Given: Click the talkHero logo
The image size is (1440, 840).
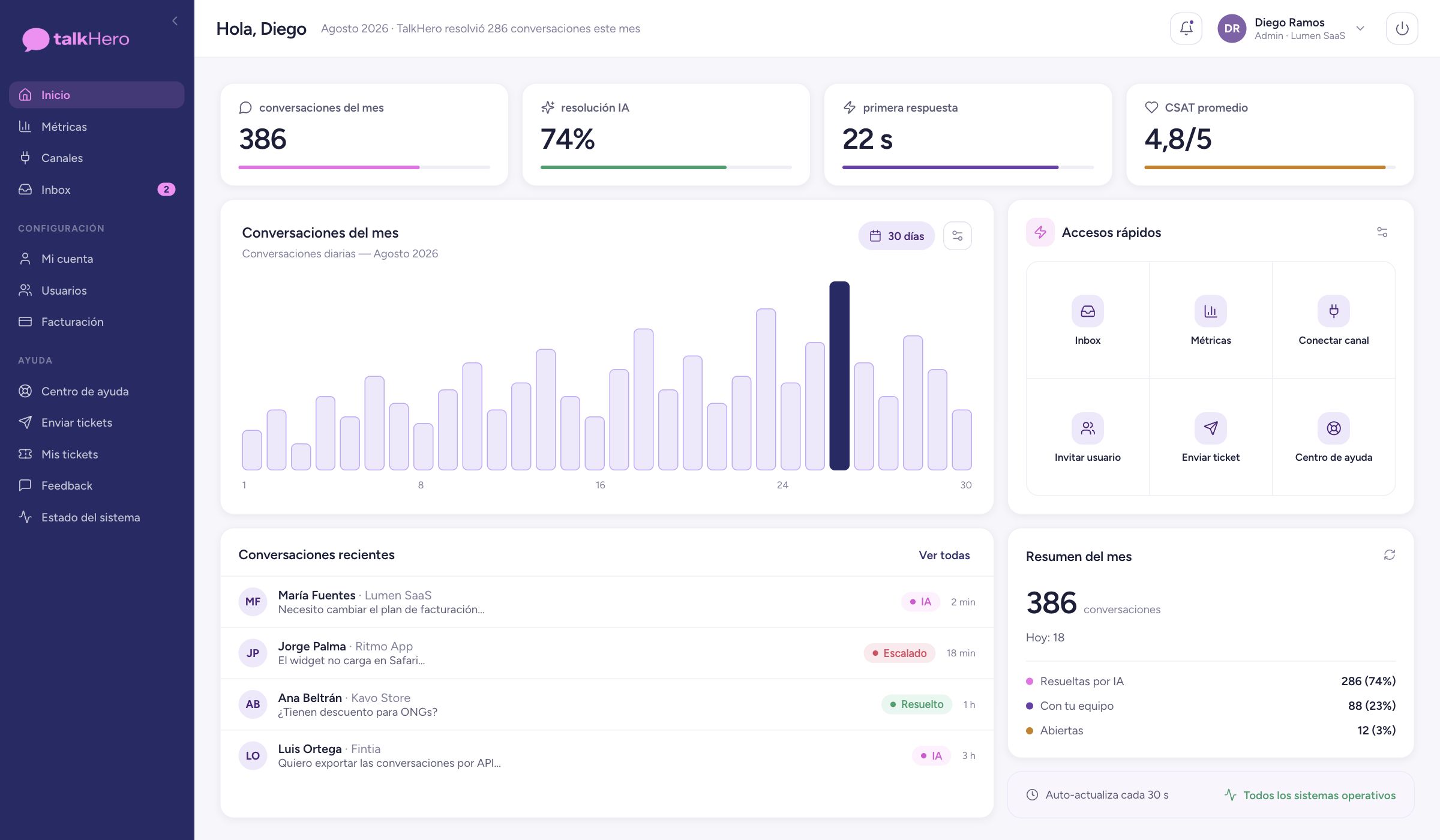Looking at the screenshot, I should [x=76, y=39].
